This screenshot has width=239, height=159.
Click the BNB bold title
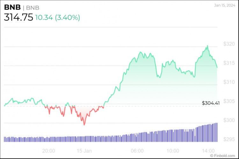(12, 8)
